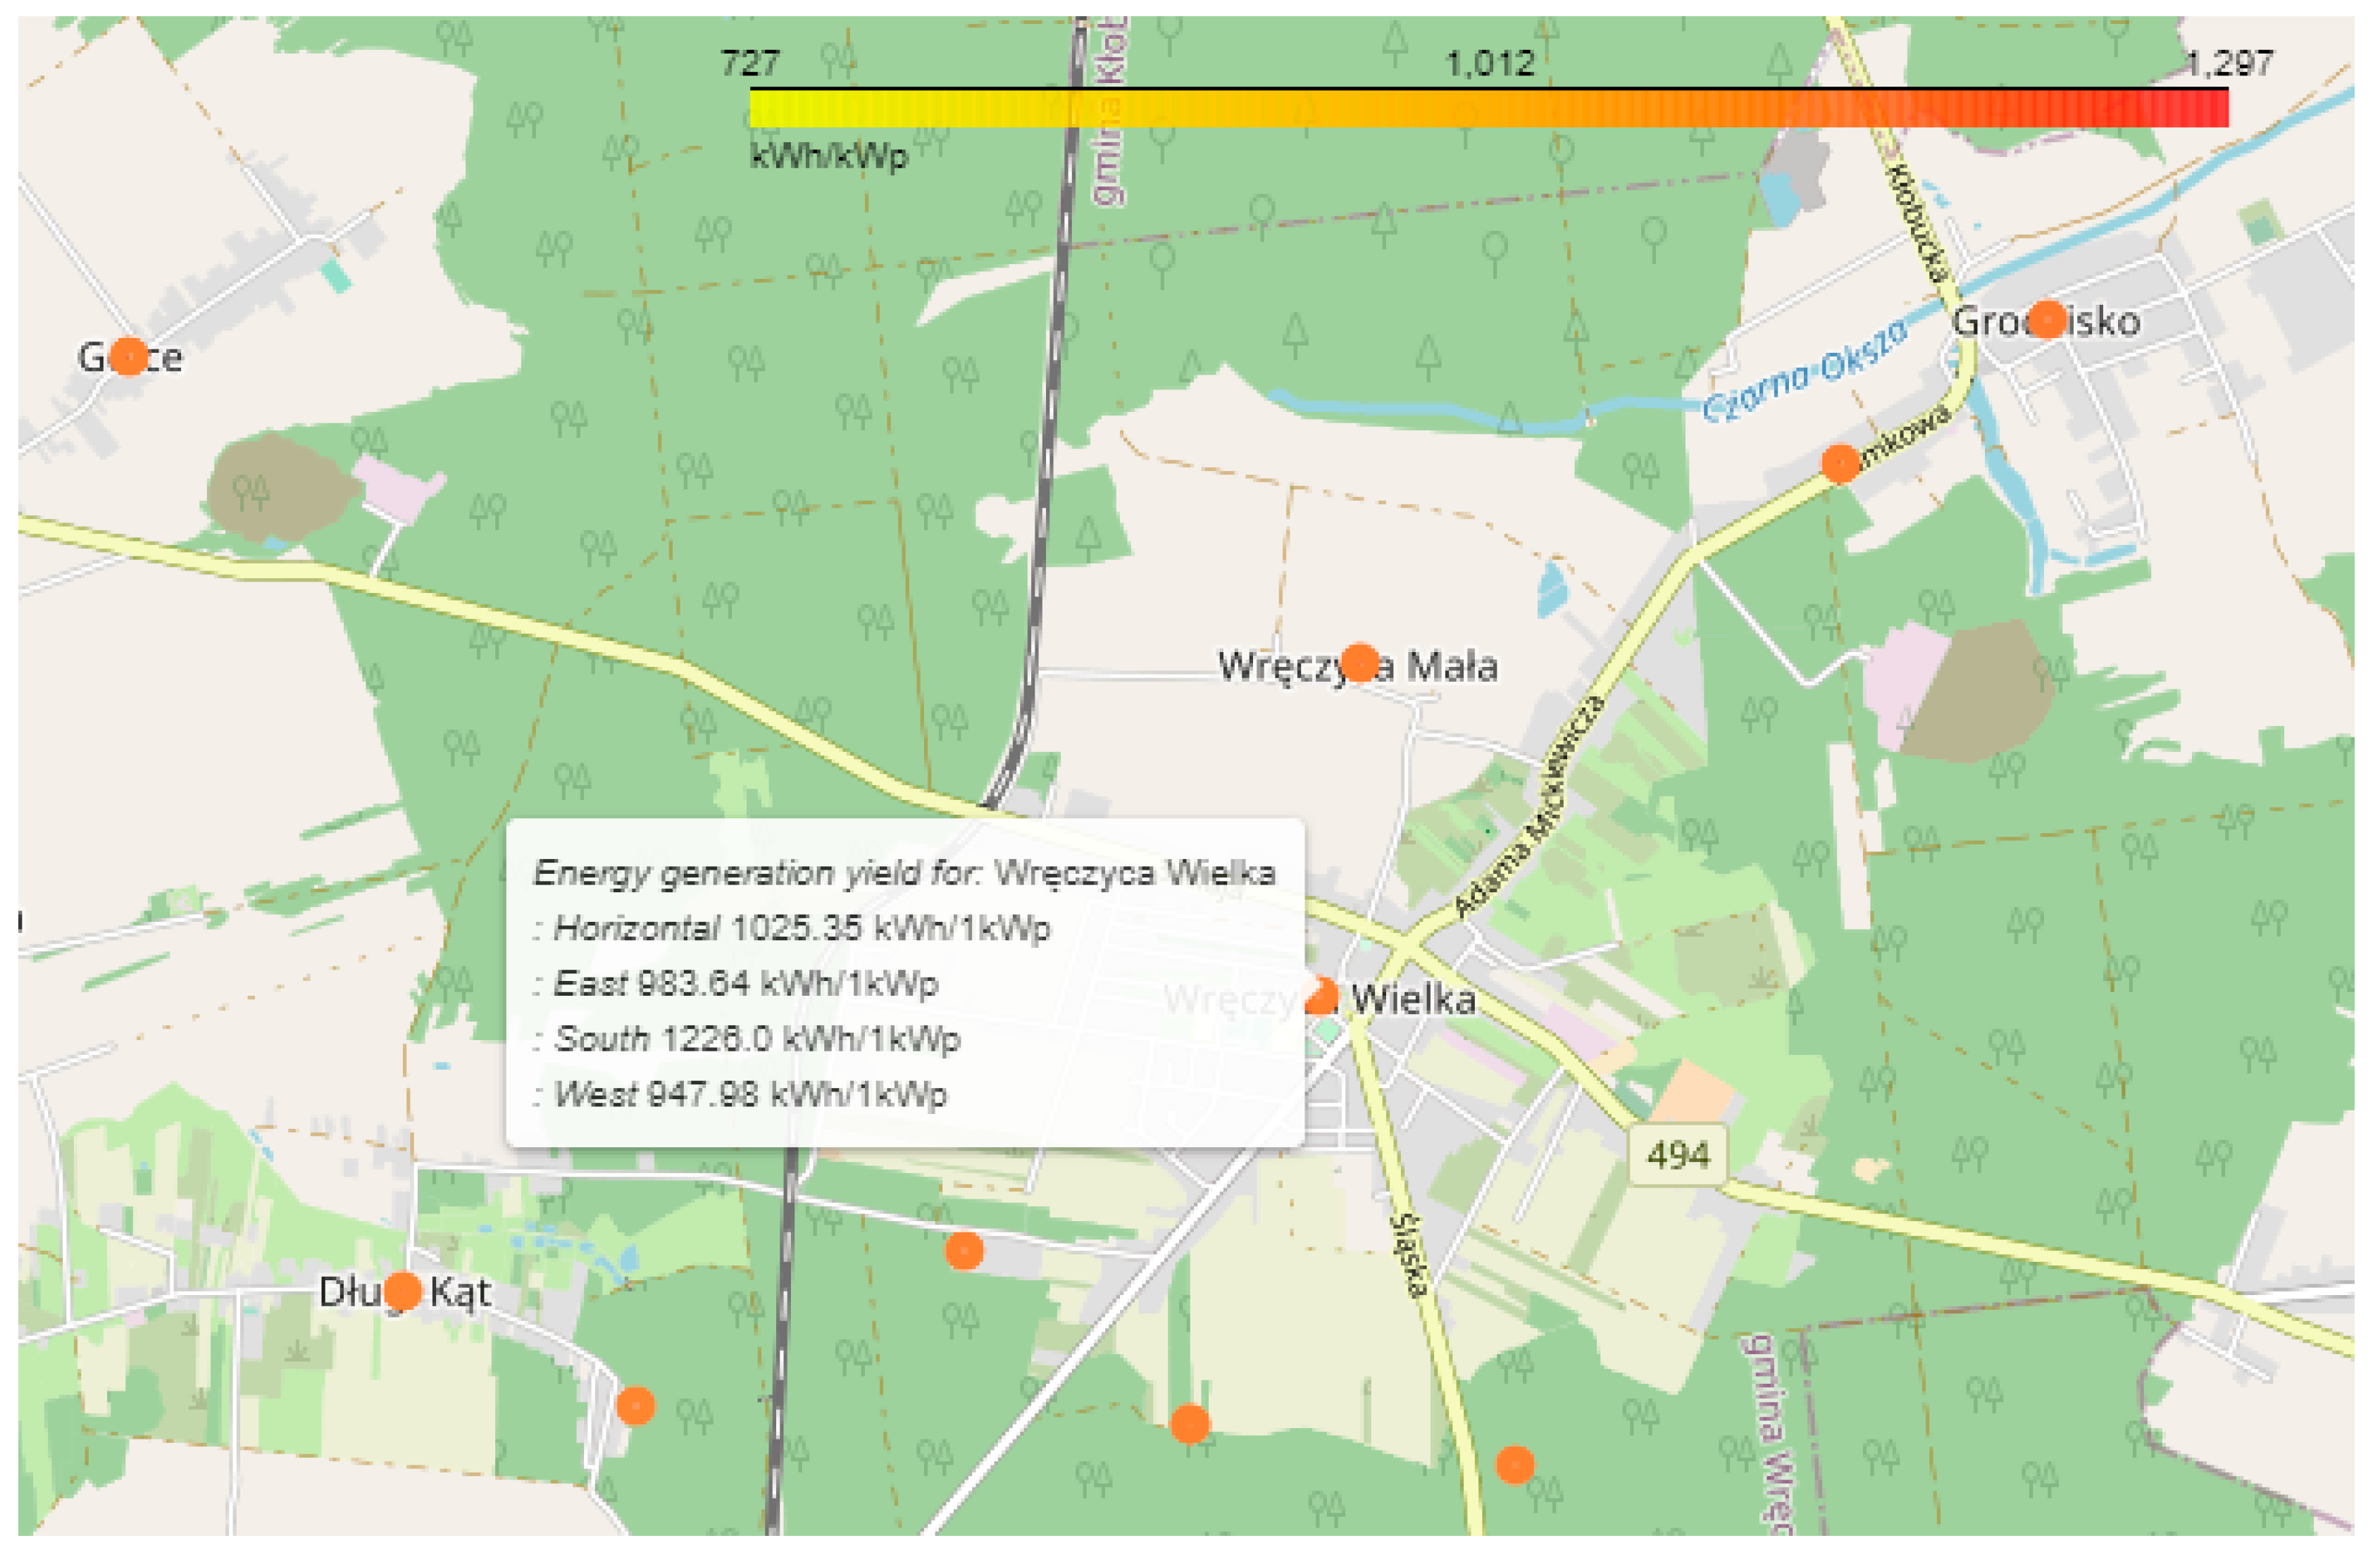Click the 727 legend minimum value
Viewport: 2380px width, 1557px height.
click(x=750, y=64)
